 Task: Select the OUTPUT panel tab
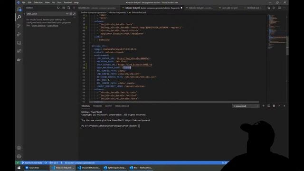[x=108, y=106]
